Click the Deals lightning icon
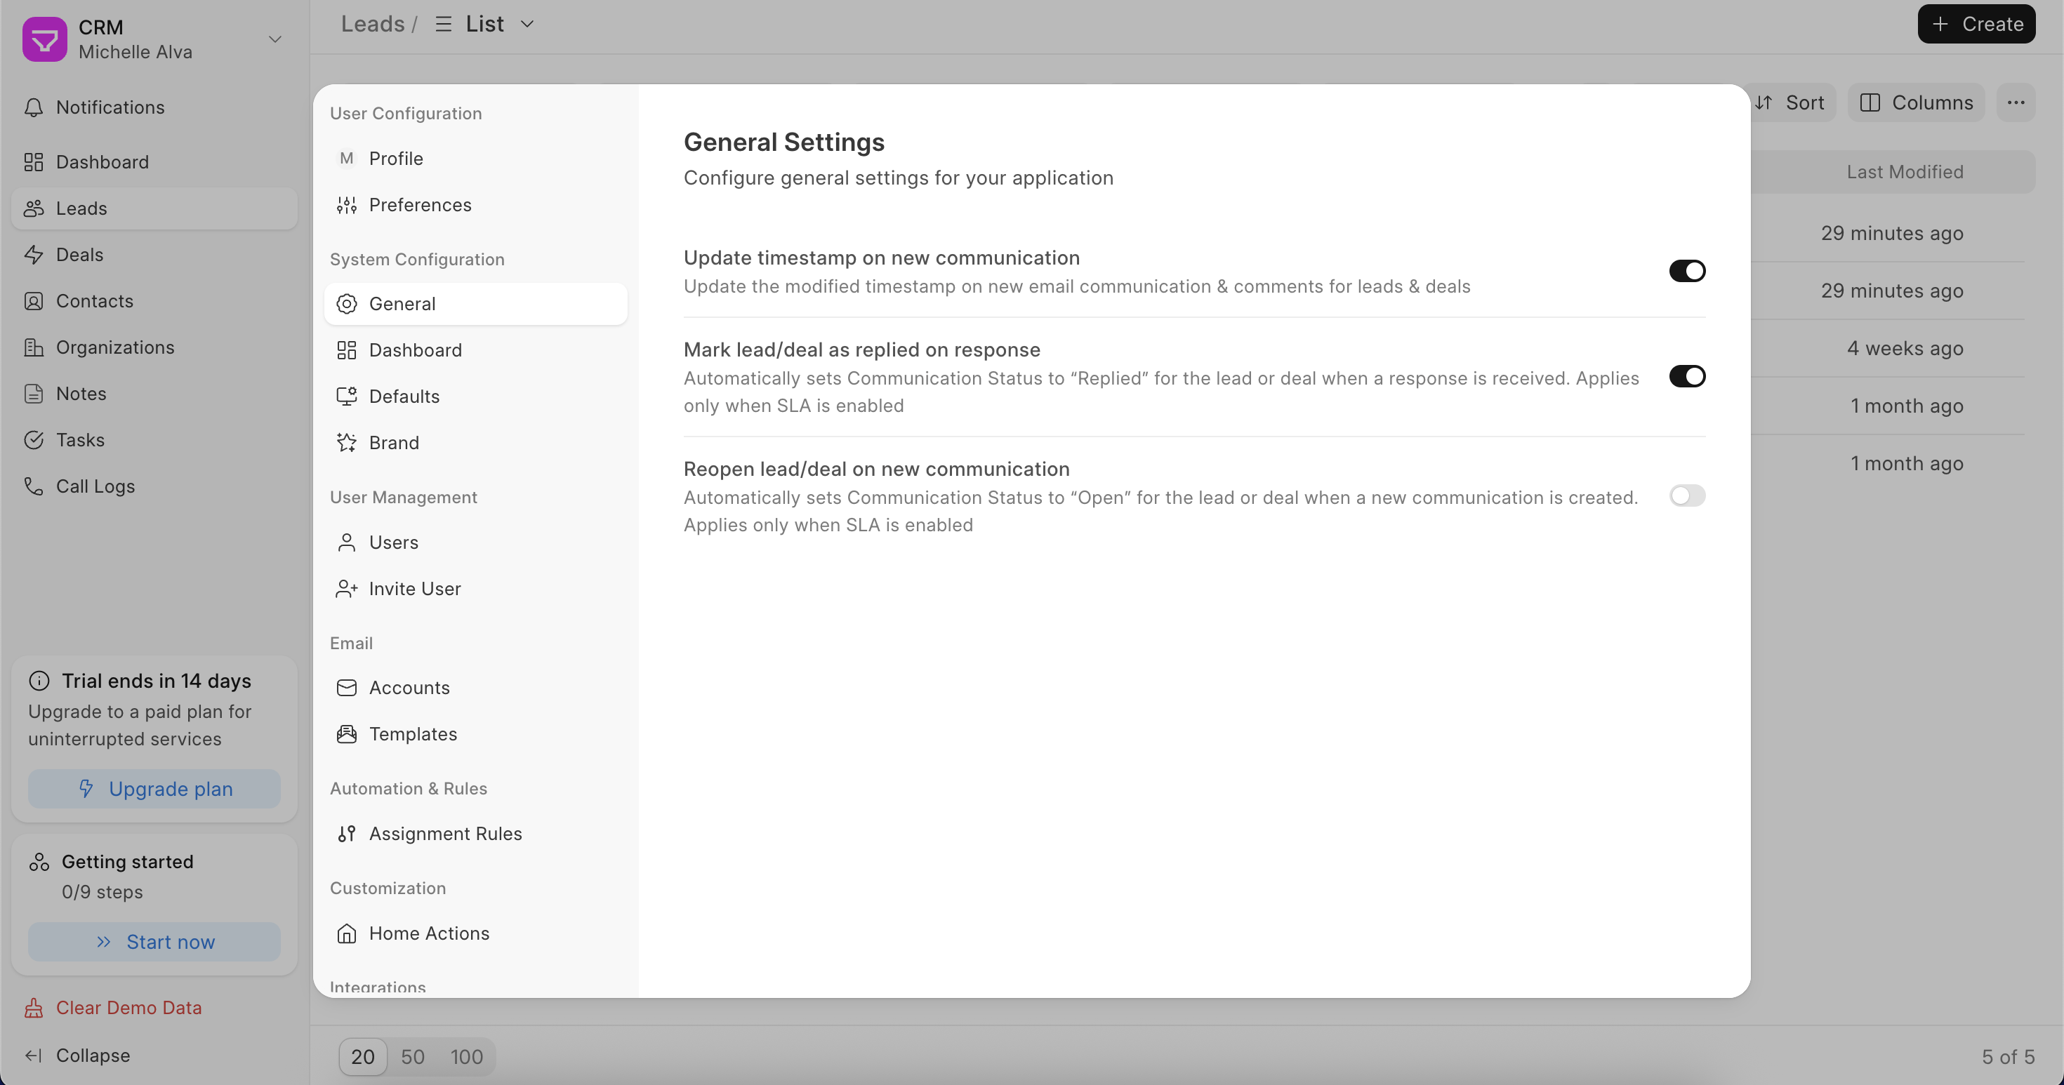The width and height of the screenshot is (2064, 1085). click(x=34, y=255)
